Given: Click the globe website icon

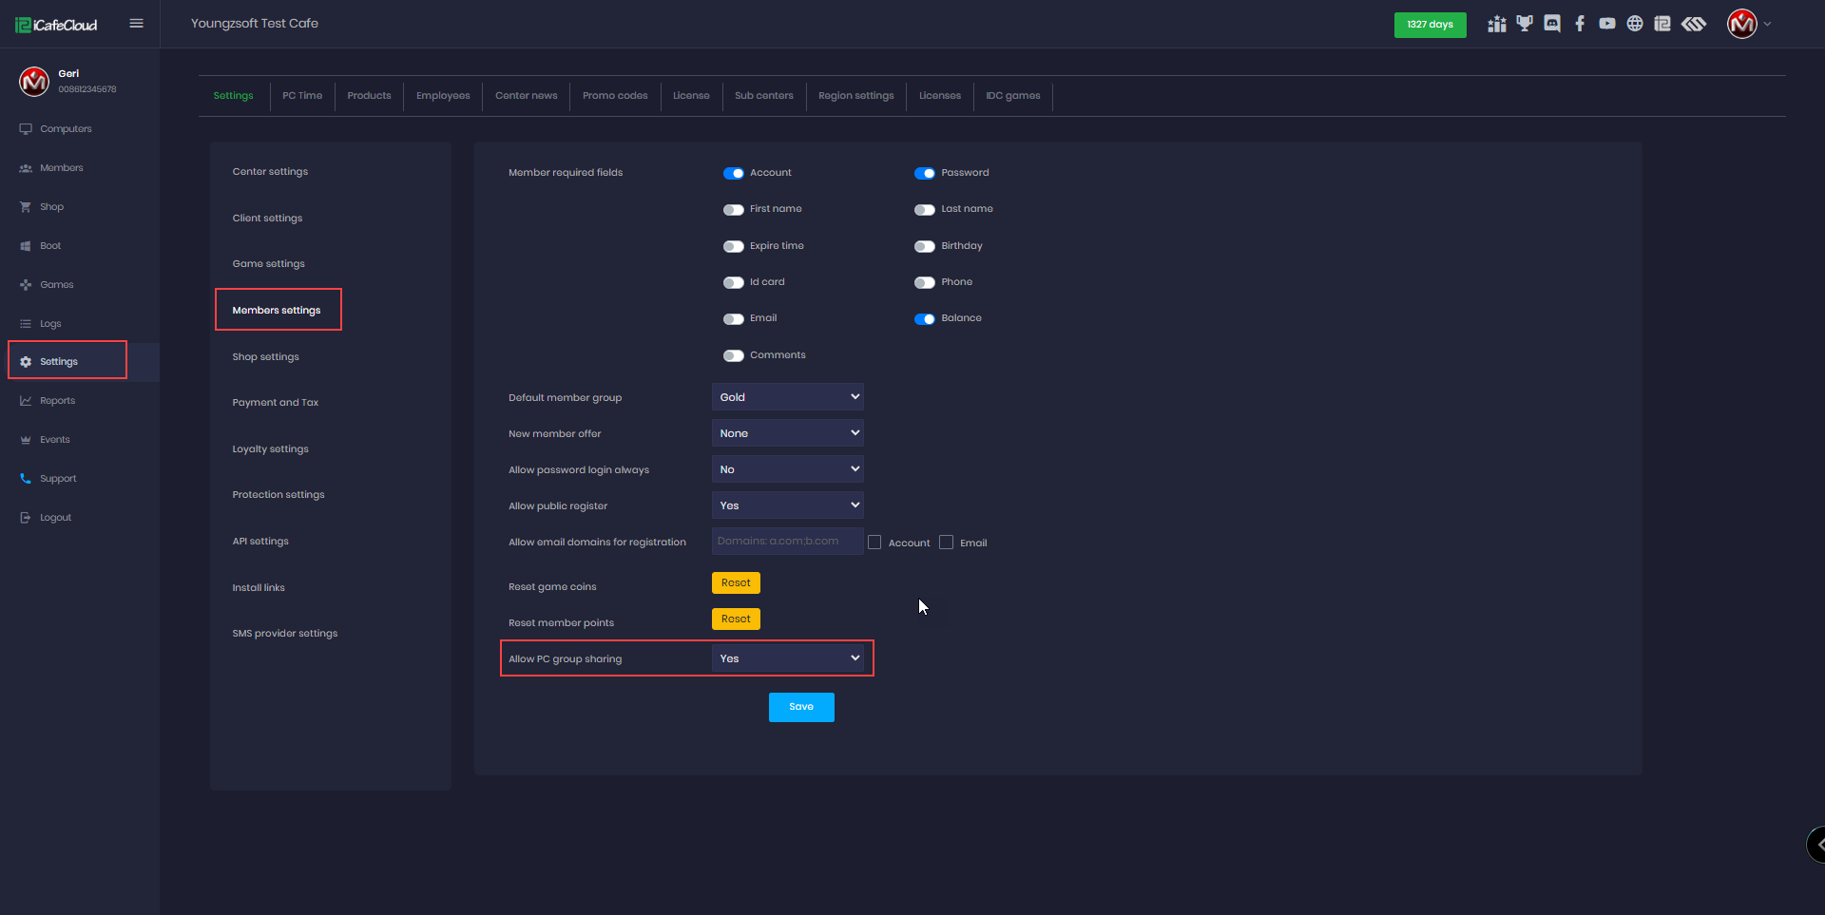Looking at the screenshot, I should coord(1635,24).
